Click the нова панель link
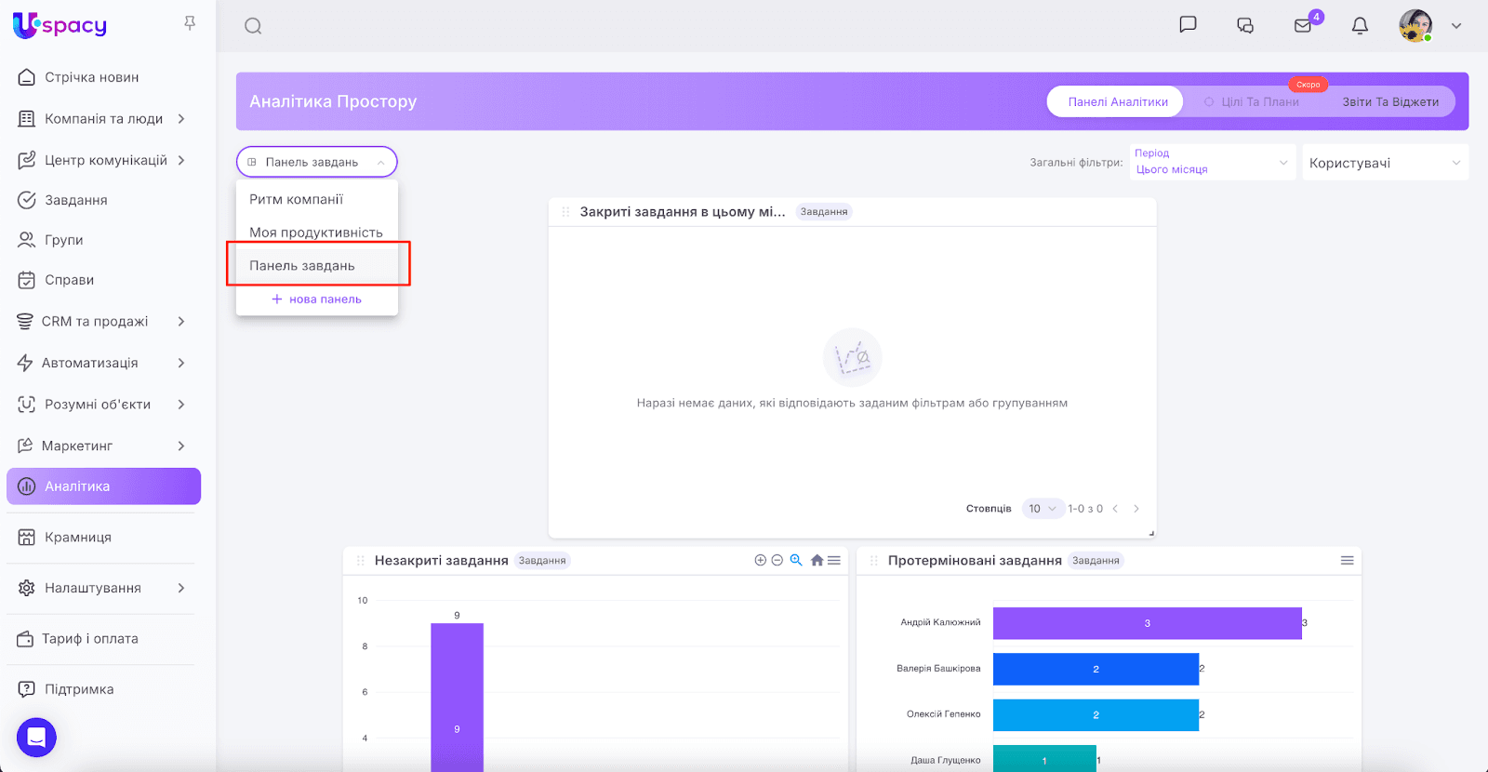Viewport: 1488px width, 772px height. point(316,299)
